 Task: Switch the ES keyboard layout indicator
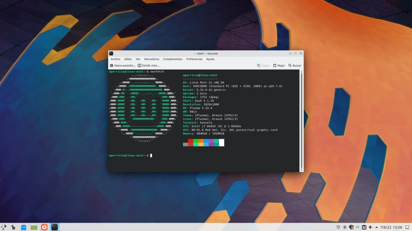pyautogui.click(x=357, y=227)
